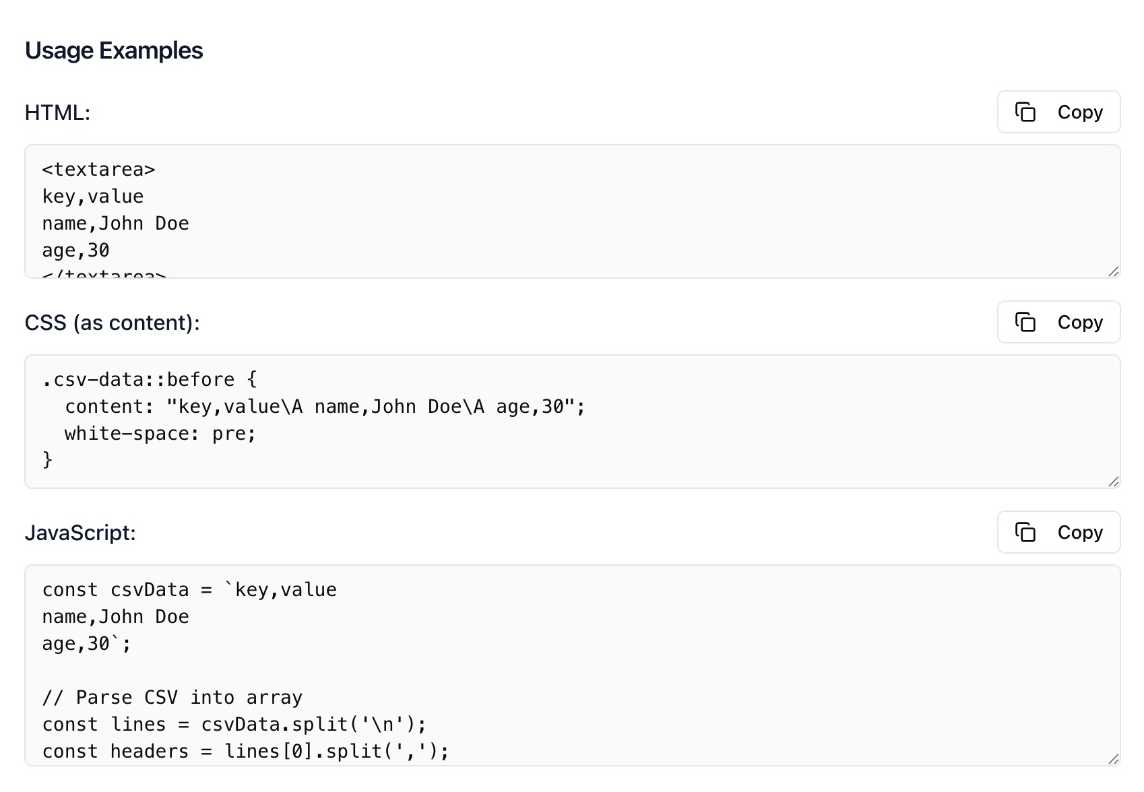
Task: Click the copy icon beside the HTML Copy button
Action: click(x=1025, y=112)
